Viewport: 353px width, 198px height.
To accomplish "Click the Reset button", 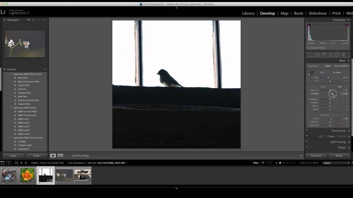I will tap(339, 156).
